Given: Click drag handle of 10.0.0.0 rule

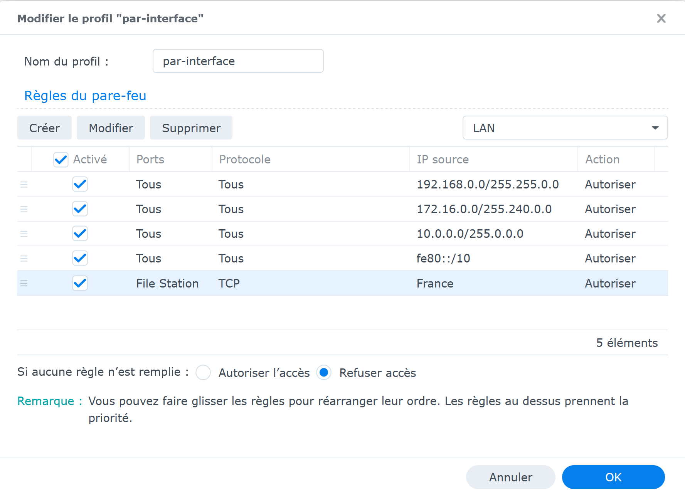Looking at the screenshot, I should click(x=24, y=234).
